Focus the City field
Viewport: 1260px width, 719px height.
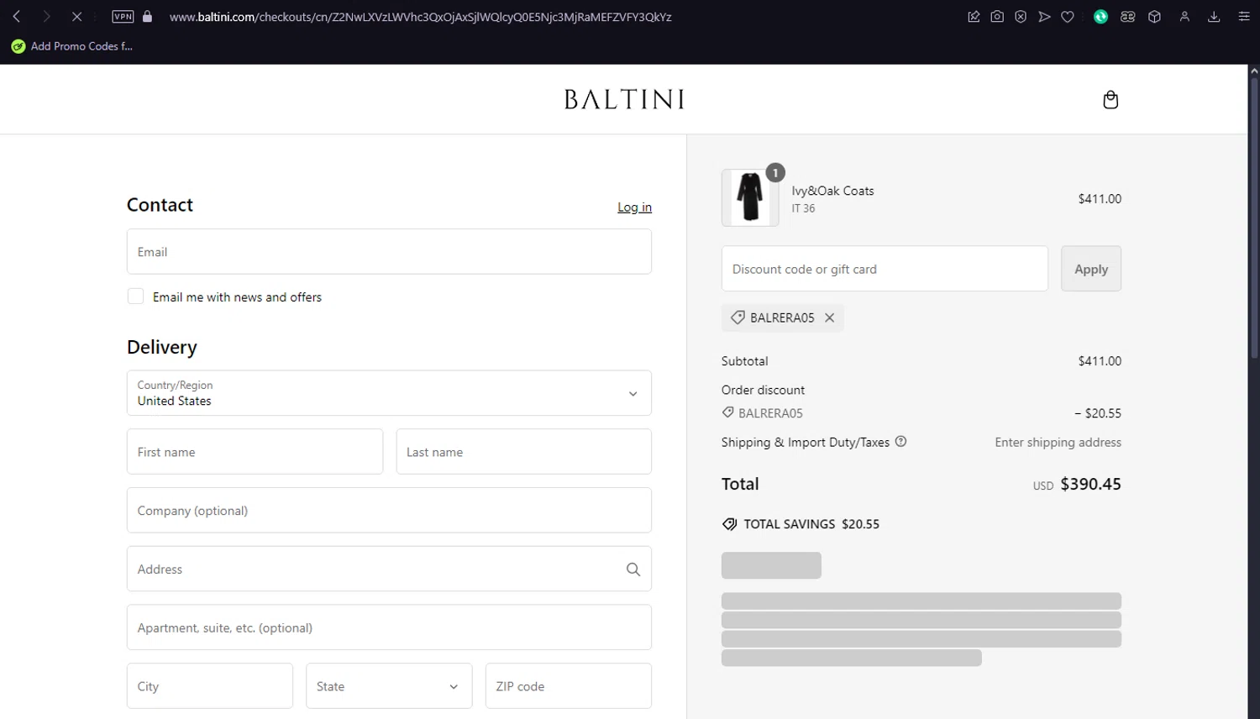click(210, 686)
